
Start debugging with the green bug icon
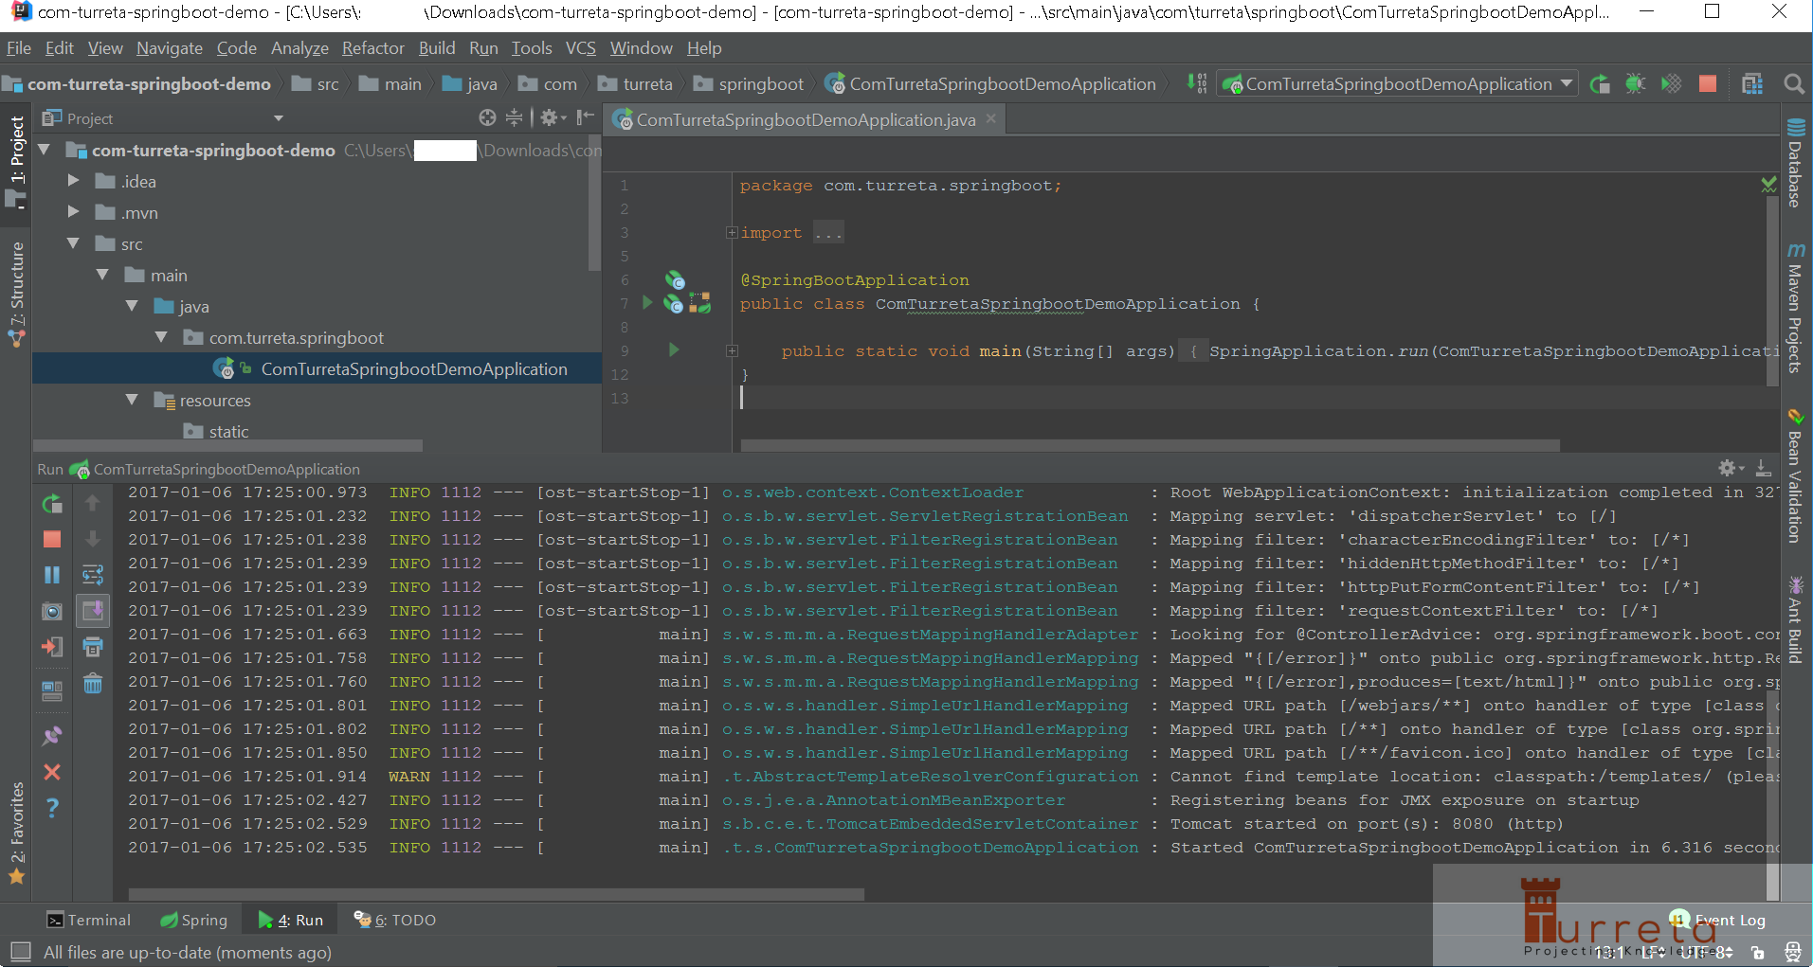(x=1636, y=84)
